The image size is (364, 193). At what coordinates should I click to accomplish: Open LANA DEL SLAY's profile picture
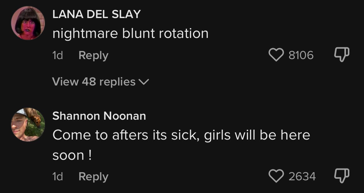click(x=28, y=23)
